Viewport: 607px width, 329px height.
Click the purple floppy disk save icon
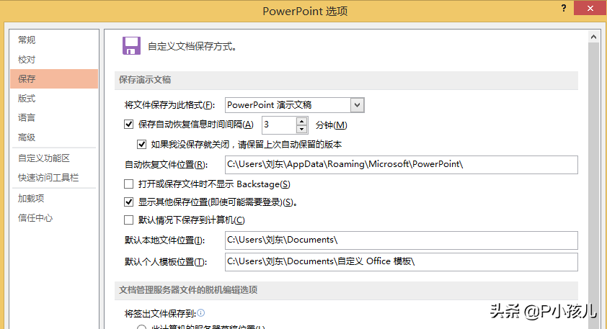pyautogui.click(x=132, y=46)
